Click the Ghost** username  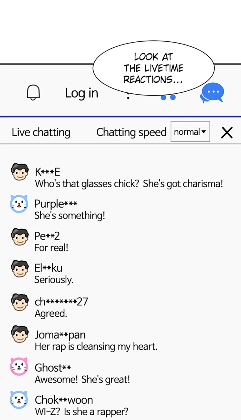53,367
